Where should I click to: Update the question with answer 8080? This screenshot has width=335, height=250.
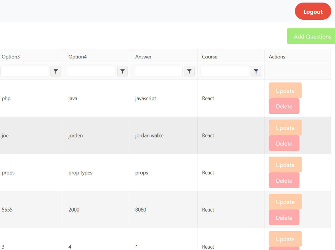point(285,202)
